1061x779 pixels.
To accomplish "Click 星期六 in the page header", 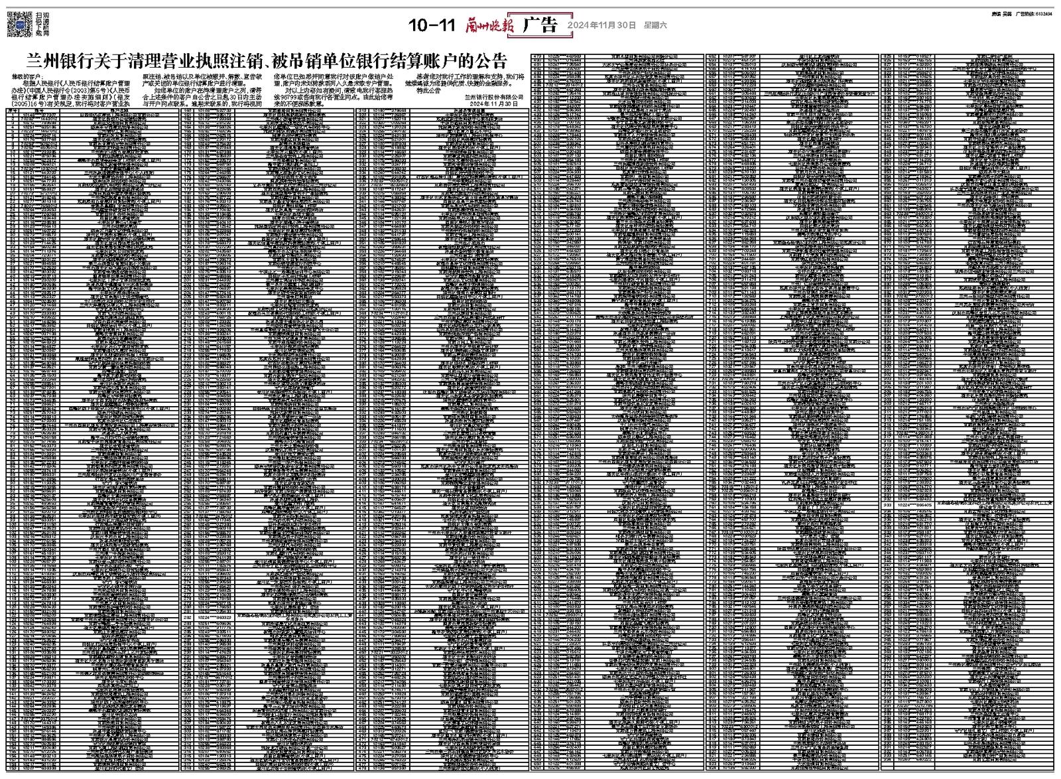I will pos(655,26).
